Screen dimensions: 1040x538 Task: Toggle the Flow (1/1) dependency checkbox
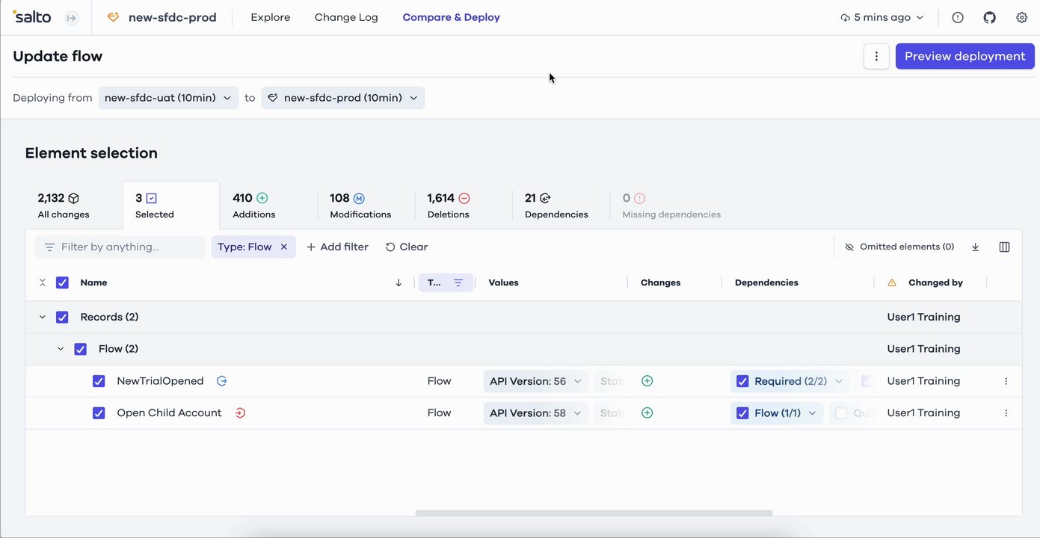742,412
